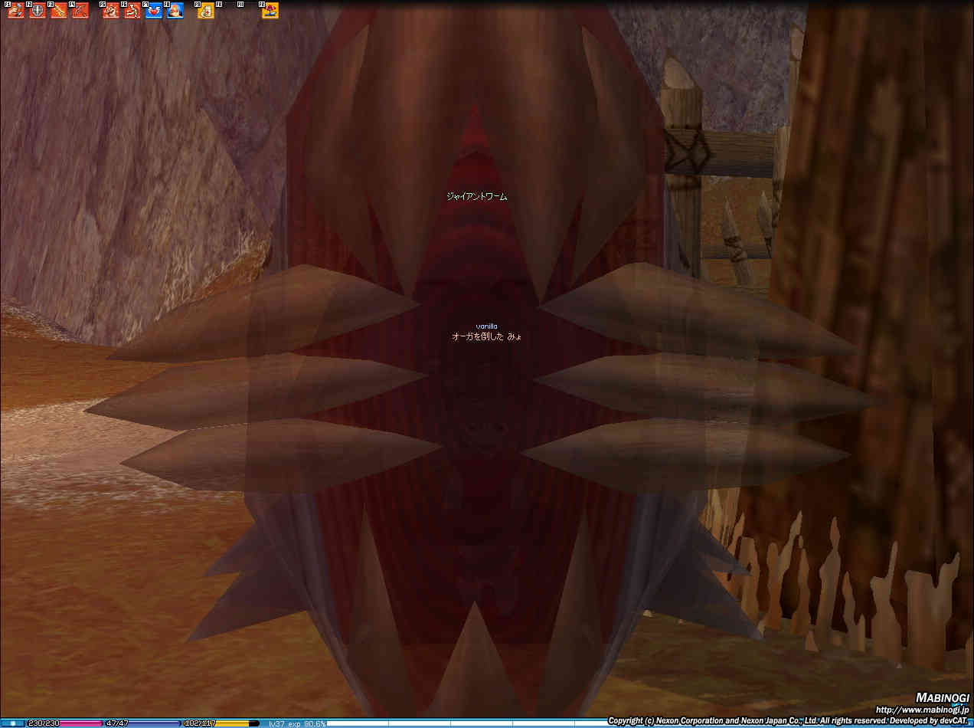
Task: Click the blue MP bar showing 47/47
Action: [142, 723]
